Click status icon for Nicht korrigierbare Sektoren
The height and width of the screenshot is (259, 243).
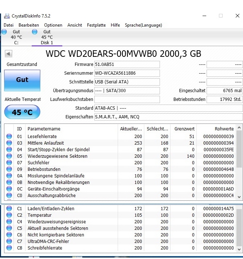click(x=9, y=235)
